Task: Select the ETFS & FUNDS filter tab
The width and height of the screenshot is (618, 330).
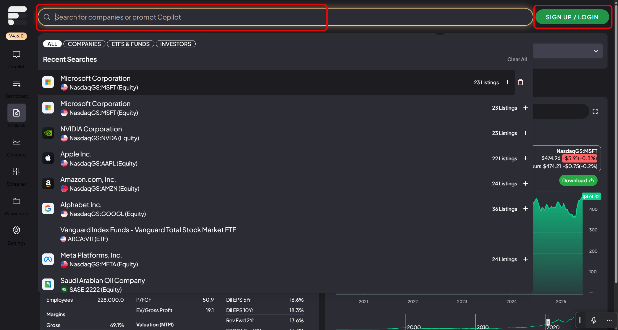Action: click(x=130, y=44)
